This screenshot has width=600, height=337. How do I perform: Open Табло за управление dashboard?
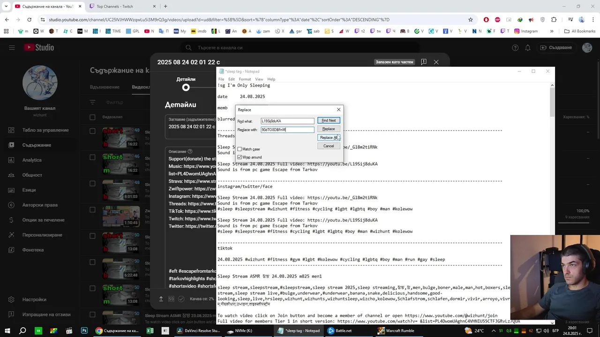[39, 130]
